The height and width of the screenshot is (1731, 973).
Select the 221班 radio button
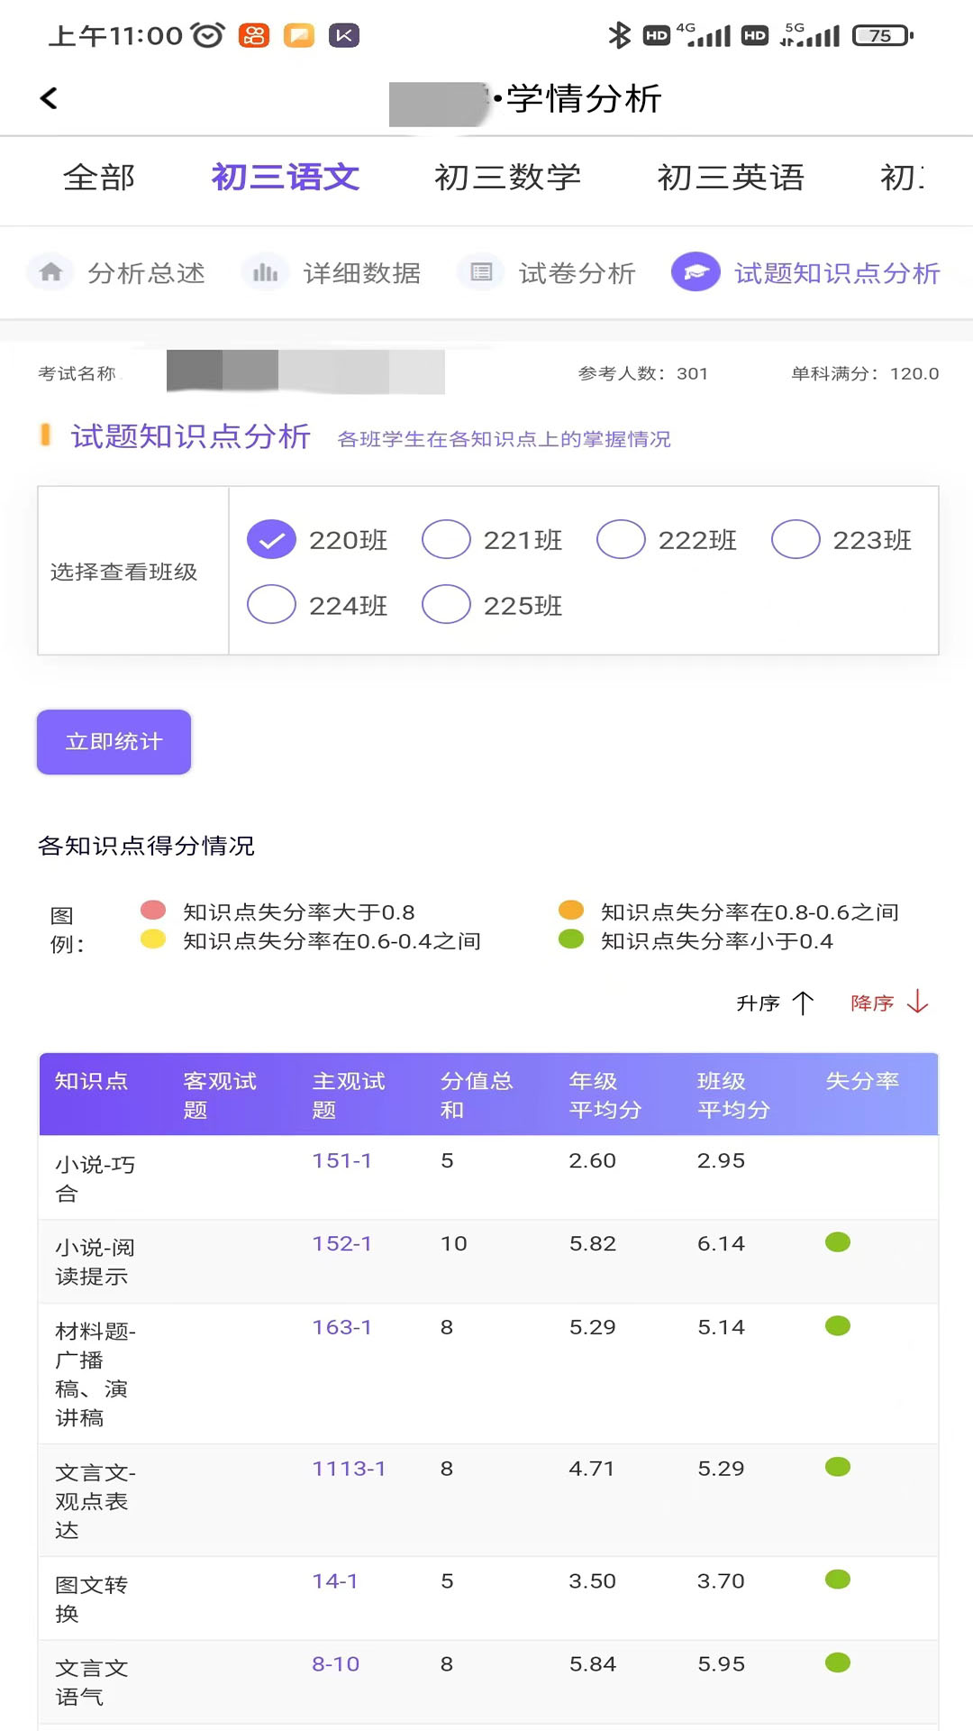coord(446,540)
